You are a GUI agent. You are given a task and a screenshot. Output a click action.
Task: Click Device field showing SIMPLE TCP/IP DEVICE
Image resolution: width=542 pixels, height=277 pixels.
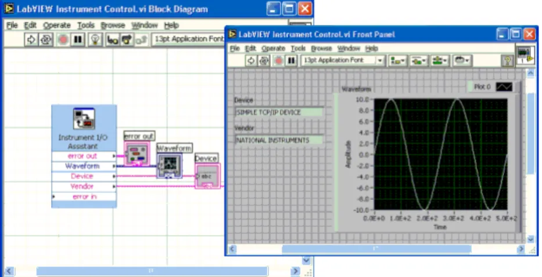(x=279, y=112)
